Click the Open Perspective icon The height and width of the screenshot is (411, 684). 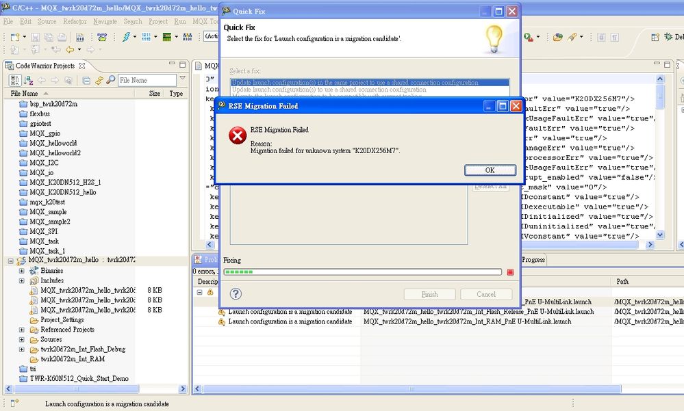click(655, 37)
